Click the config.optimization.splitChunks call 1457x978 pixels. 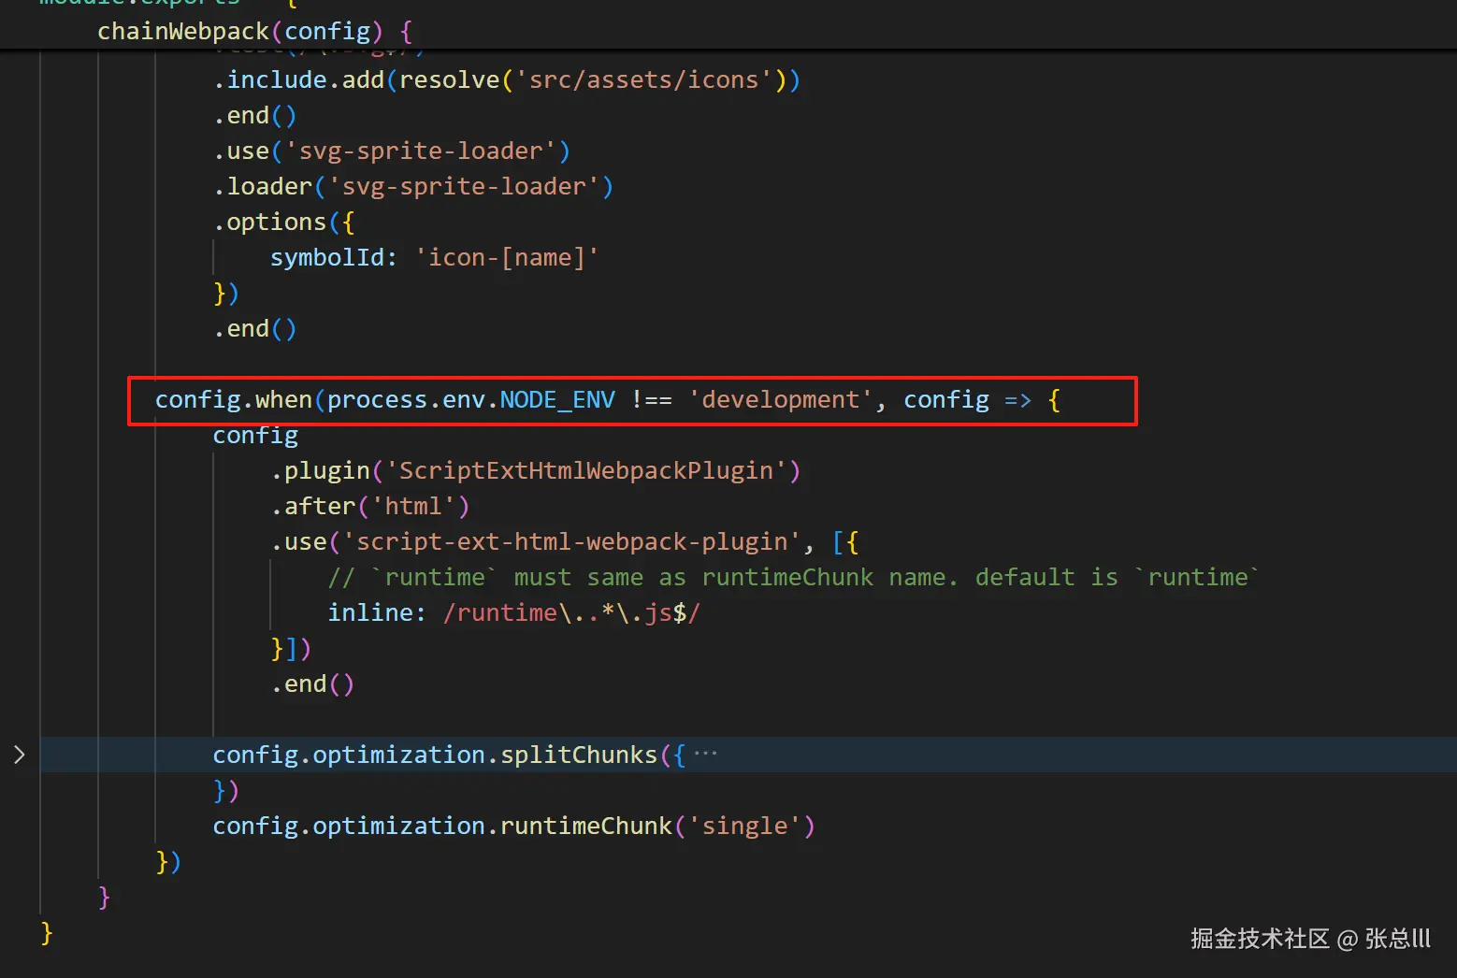[449, 755]
